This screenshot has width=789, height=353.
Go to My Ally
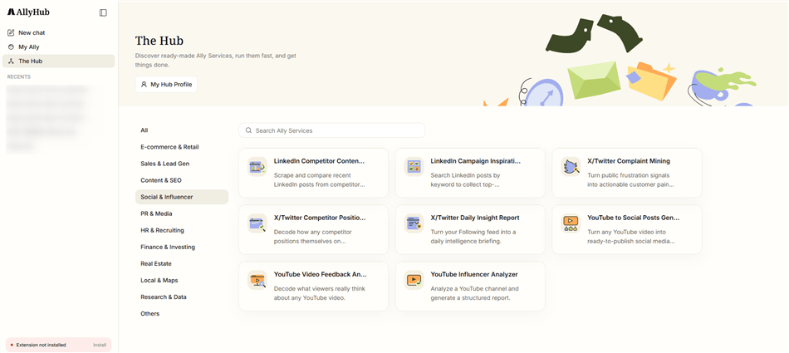click(x=58, y=47)
